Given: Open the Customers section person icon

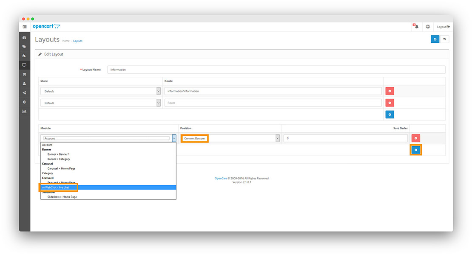Looking at the screenshot, I should tap(24, 83).
